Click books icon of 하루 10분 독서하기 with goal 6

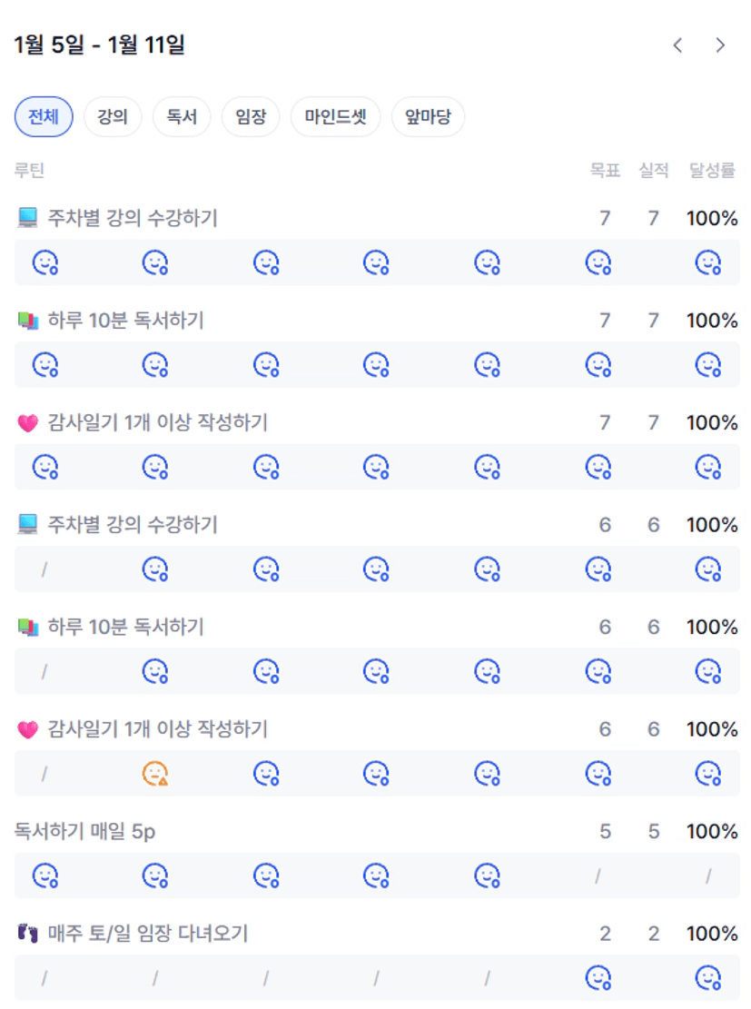click(27, 627)
